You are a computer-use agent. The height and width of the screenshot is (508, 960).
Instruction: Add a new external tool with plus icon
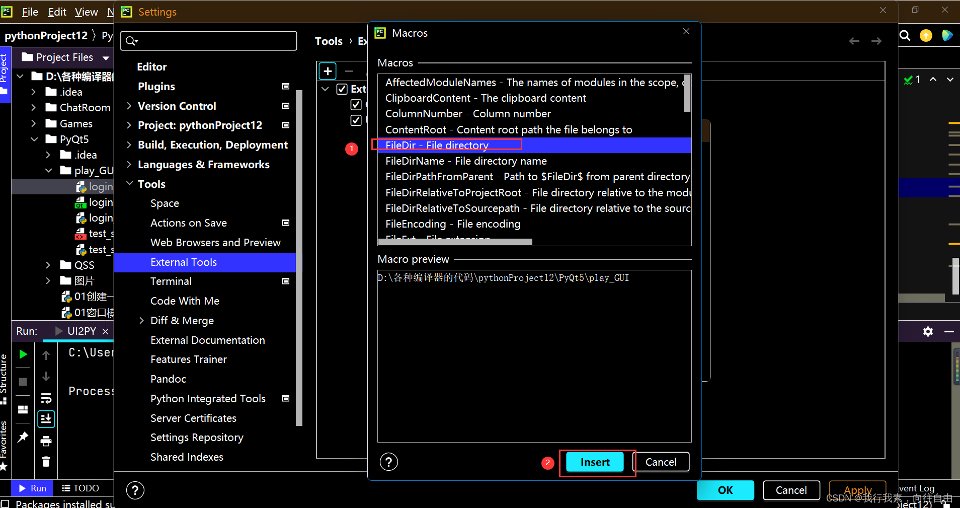(x=327, y=71)
